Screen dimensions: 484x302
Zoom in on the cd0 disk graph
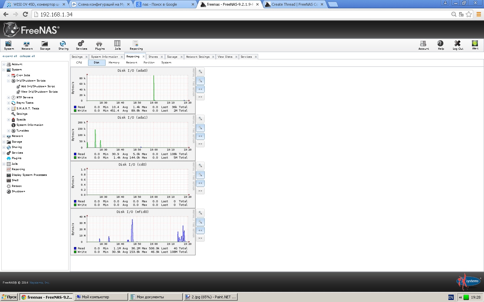click(x=200, y=166)
